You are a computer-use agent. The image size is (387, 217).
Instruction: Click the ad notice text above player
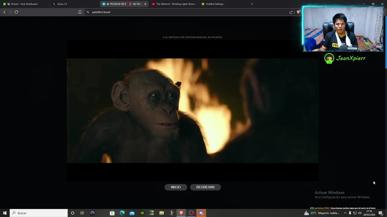click(x=193, y=37)
